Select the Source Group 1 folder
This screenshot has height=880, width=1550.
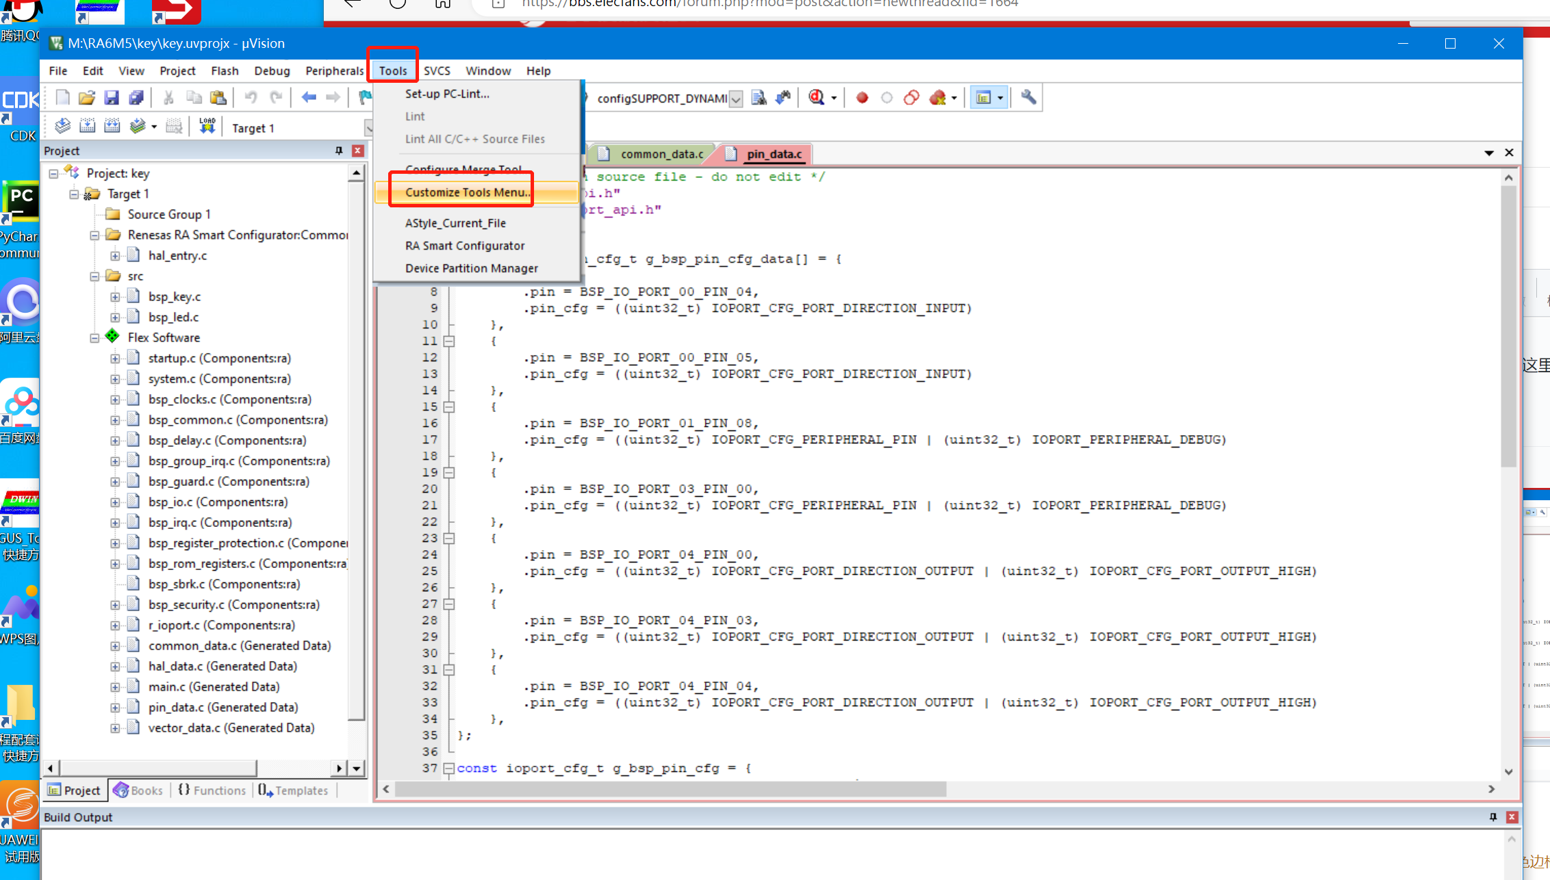(169, 214)
